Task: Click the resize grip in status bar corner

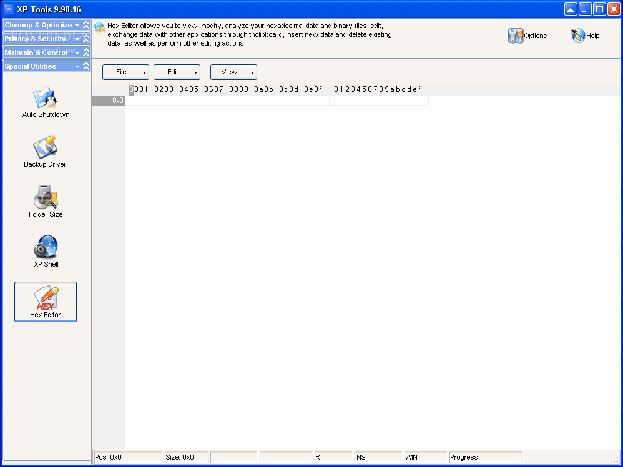Action: 616,460
